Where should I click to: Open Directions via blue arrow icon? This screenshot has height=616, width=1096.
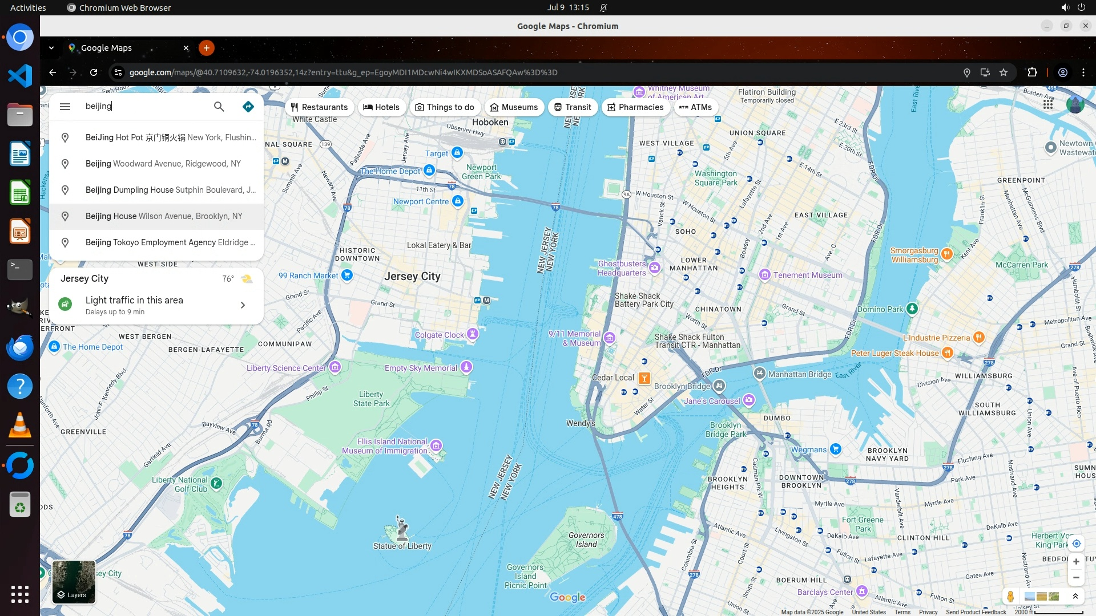248,107
